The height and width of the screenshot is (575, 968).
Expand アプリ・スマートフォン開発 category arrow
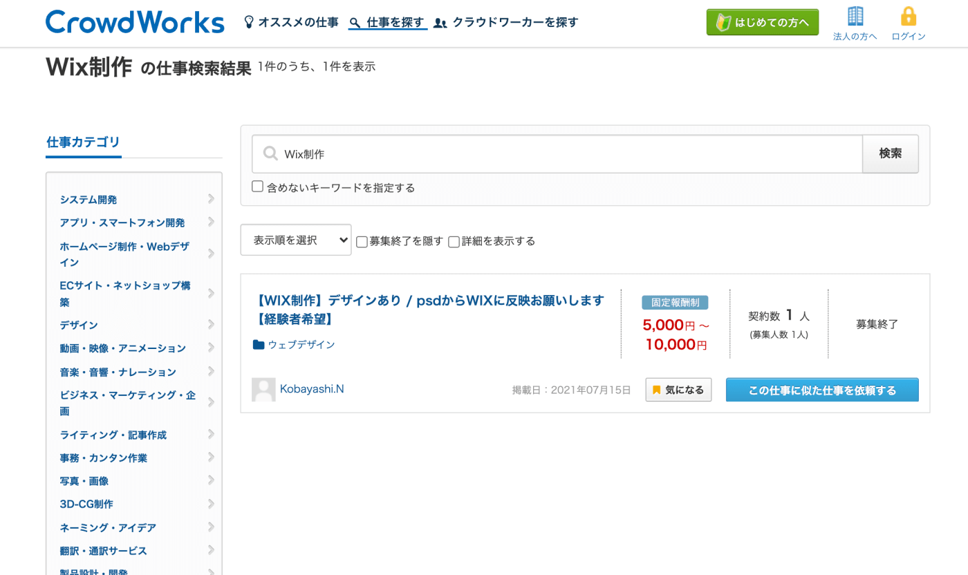[x=211, y=222]
